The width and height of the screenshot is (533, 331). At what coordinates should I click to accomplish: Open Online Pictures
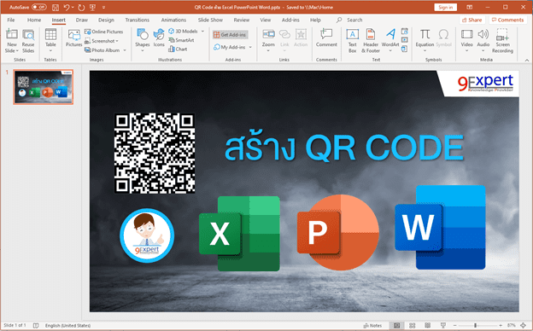coord(103,32)
